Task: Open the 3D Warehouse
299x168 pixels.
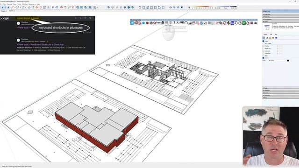Action: point(78,7)
